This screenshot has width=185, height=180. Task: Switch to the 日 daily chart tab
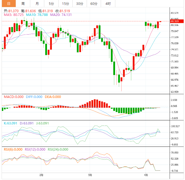click(x=9, y=4)
